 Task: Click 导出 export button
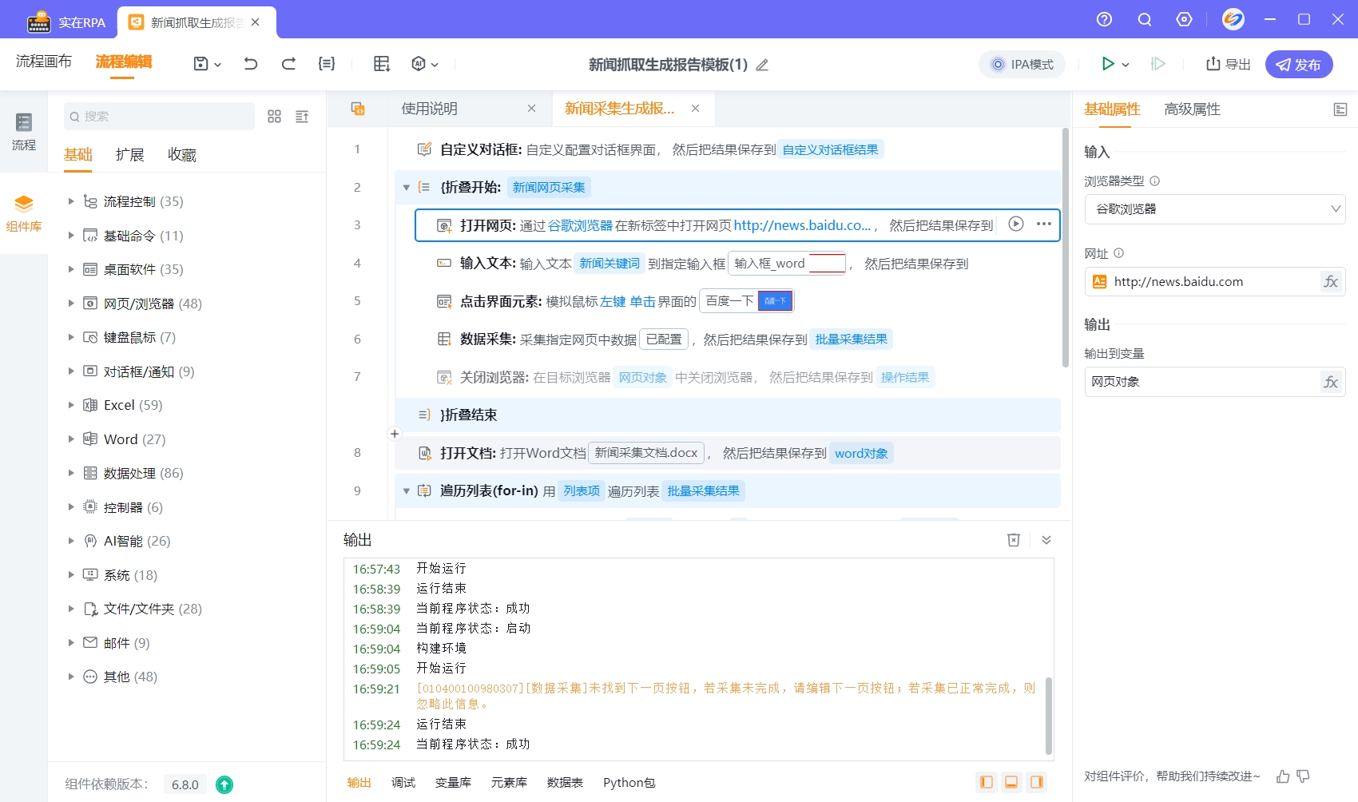coord(1229,64)
